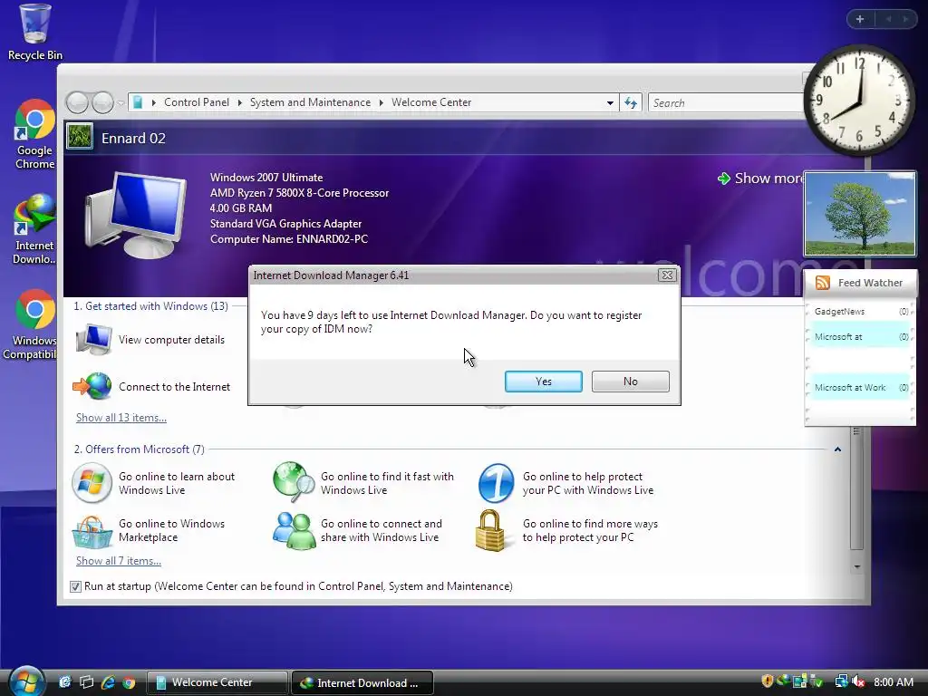The width and height of the screenshot is (928, 696).
Task: Switch to Internet Download taskbar button
Action: click(362, 682)
